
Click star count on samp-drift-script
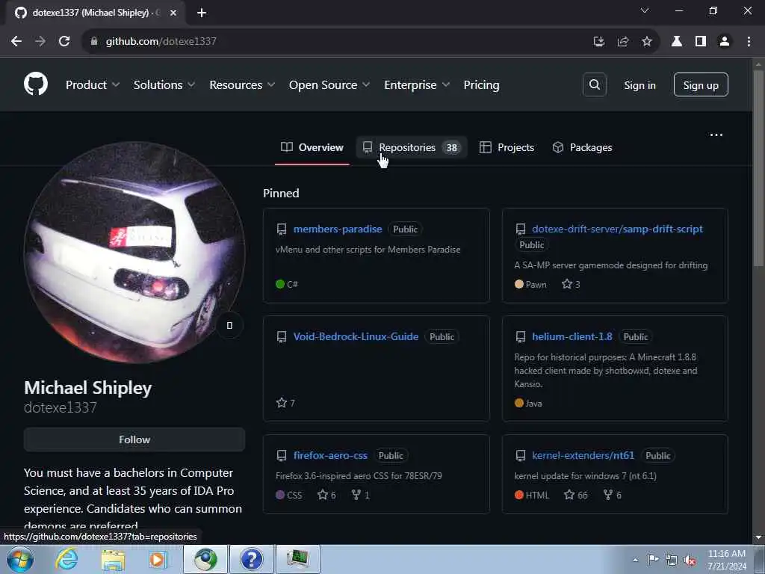coord(570,284)
